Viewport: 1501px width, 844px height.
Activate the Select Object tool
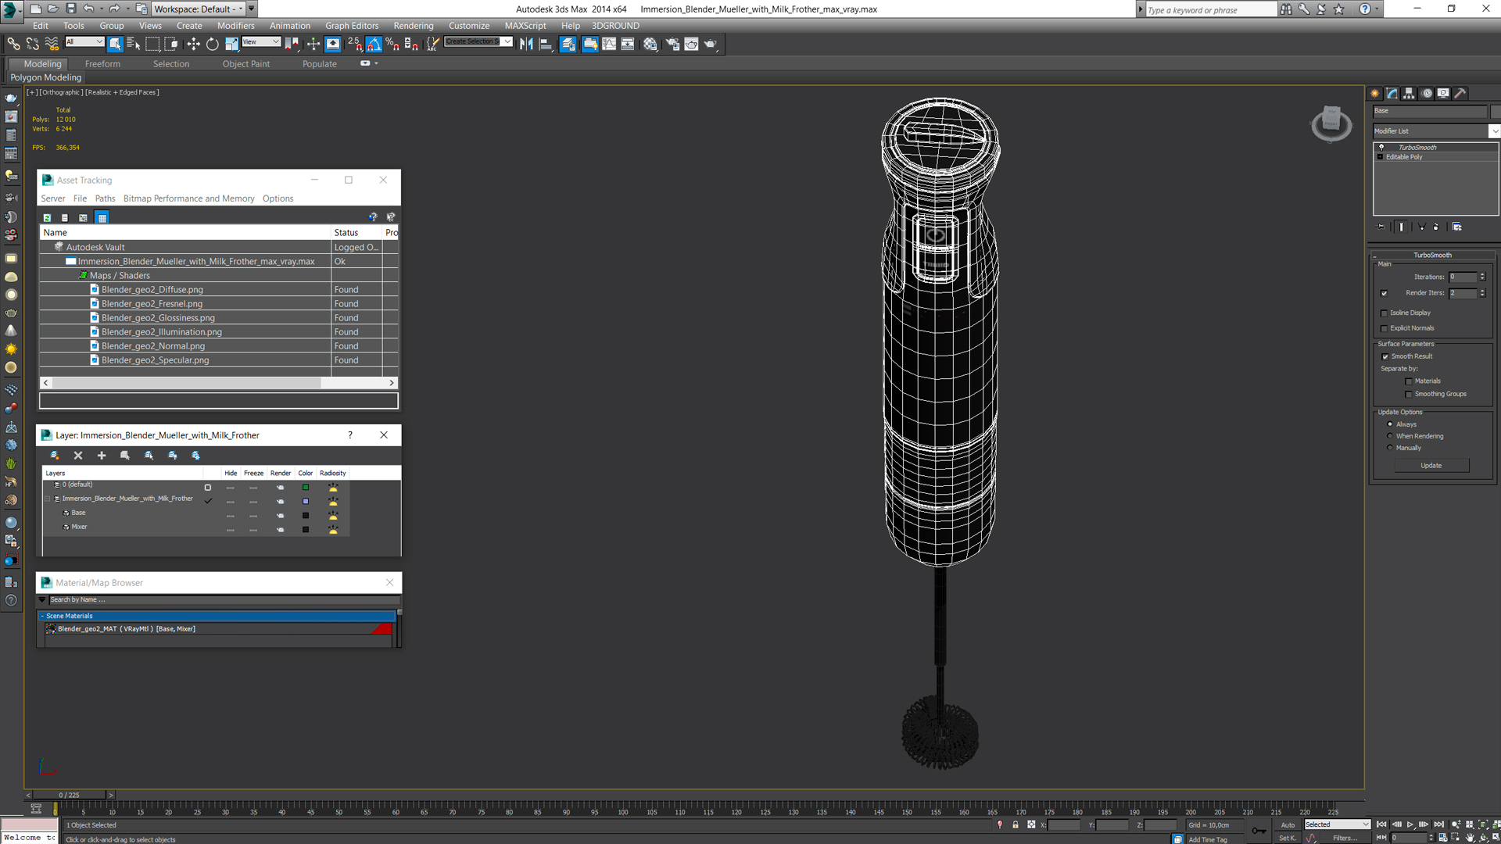pyautogui.click(x=115, y=44)
